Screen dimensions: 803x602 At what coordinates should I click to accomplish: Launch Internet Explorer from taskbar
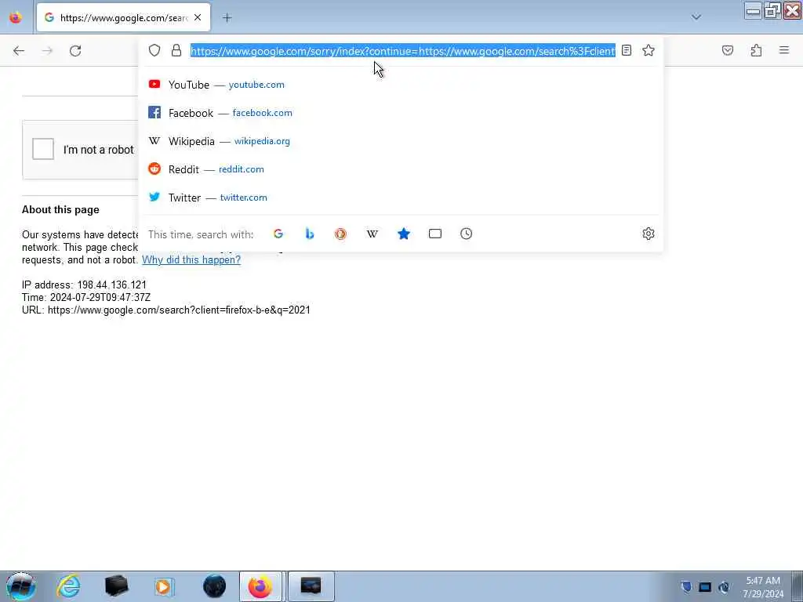pos(69,586)
